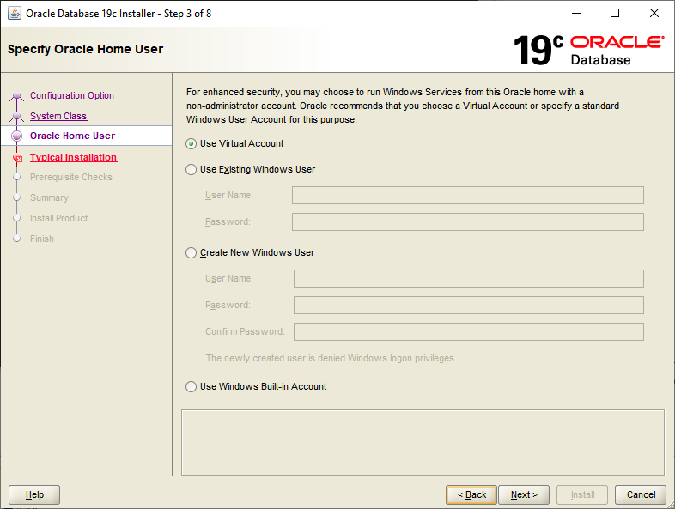675x509 pixels.
Task: Proceed with the Next button
Action: (524, 494)
